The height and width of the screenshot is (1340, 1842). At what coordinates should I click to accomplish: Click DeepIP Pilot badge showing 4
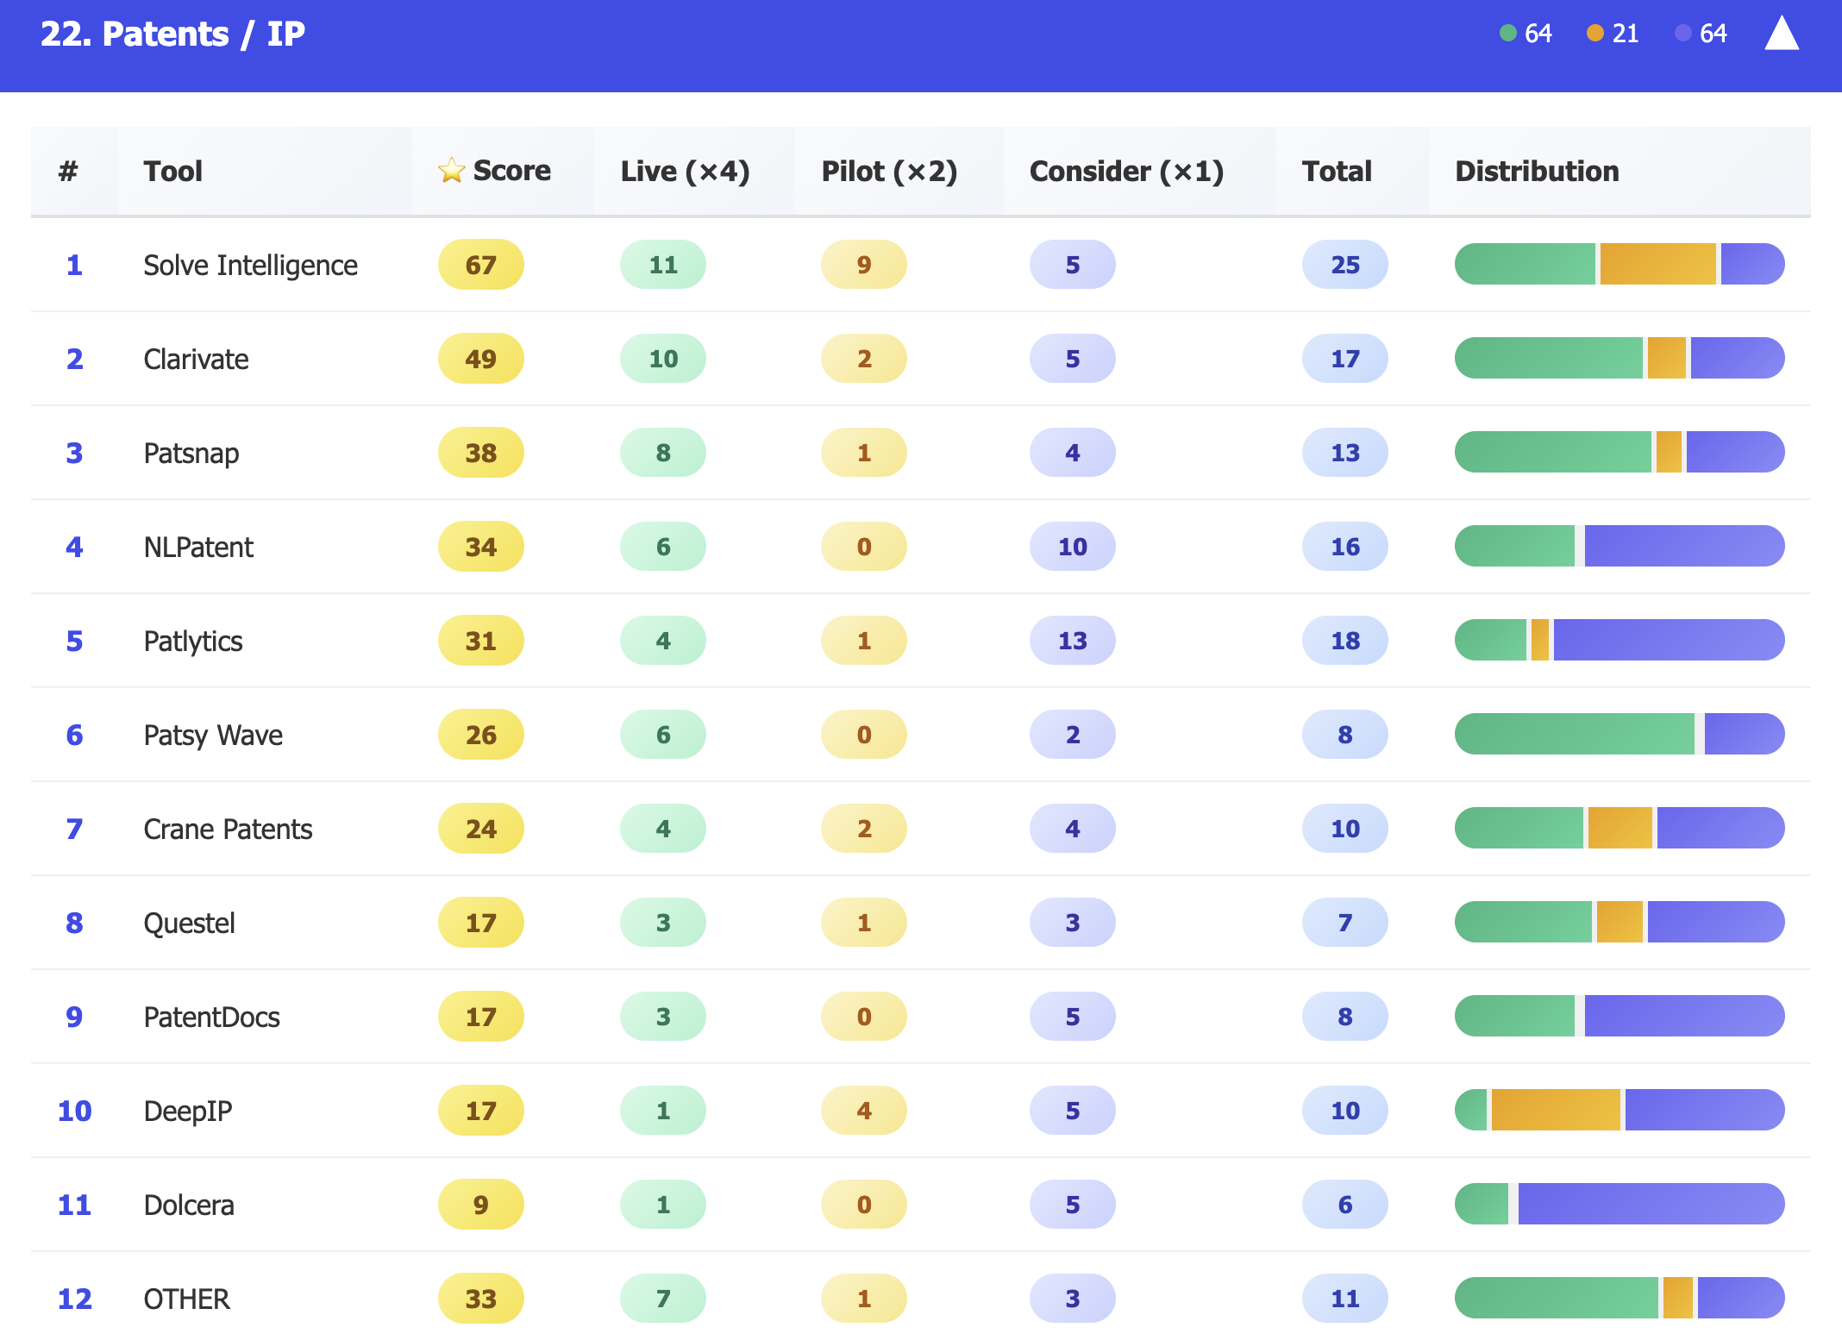[863, 1111]
